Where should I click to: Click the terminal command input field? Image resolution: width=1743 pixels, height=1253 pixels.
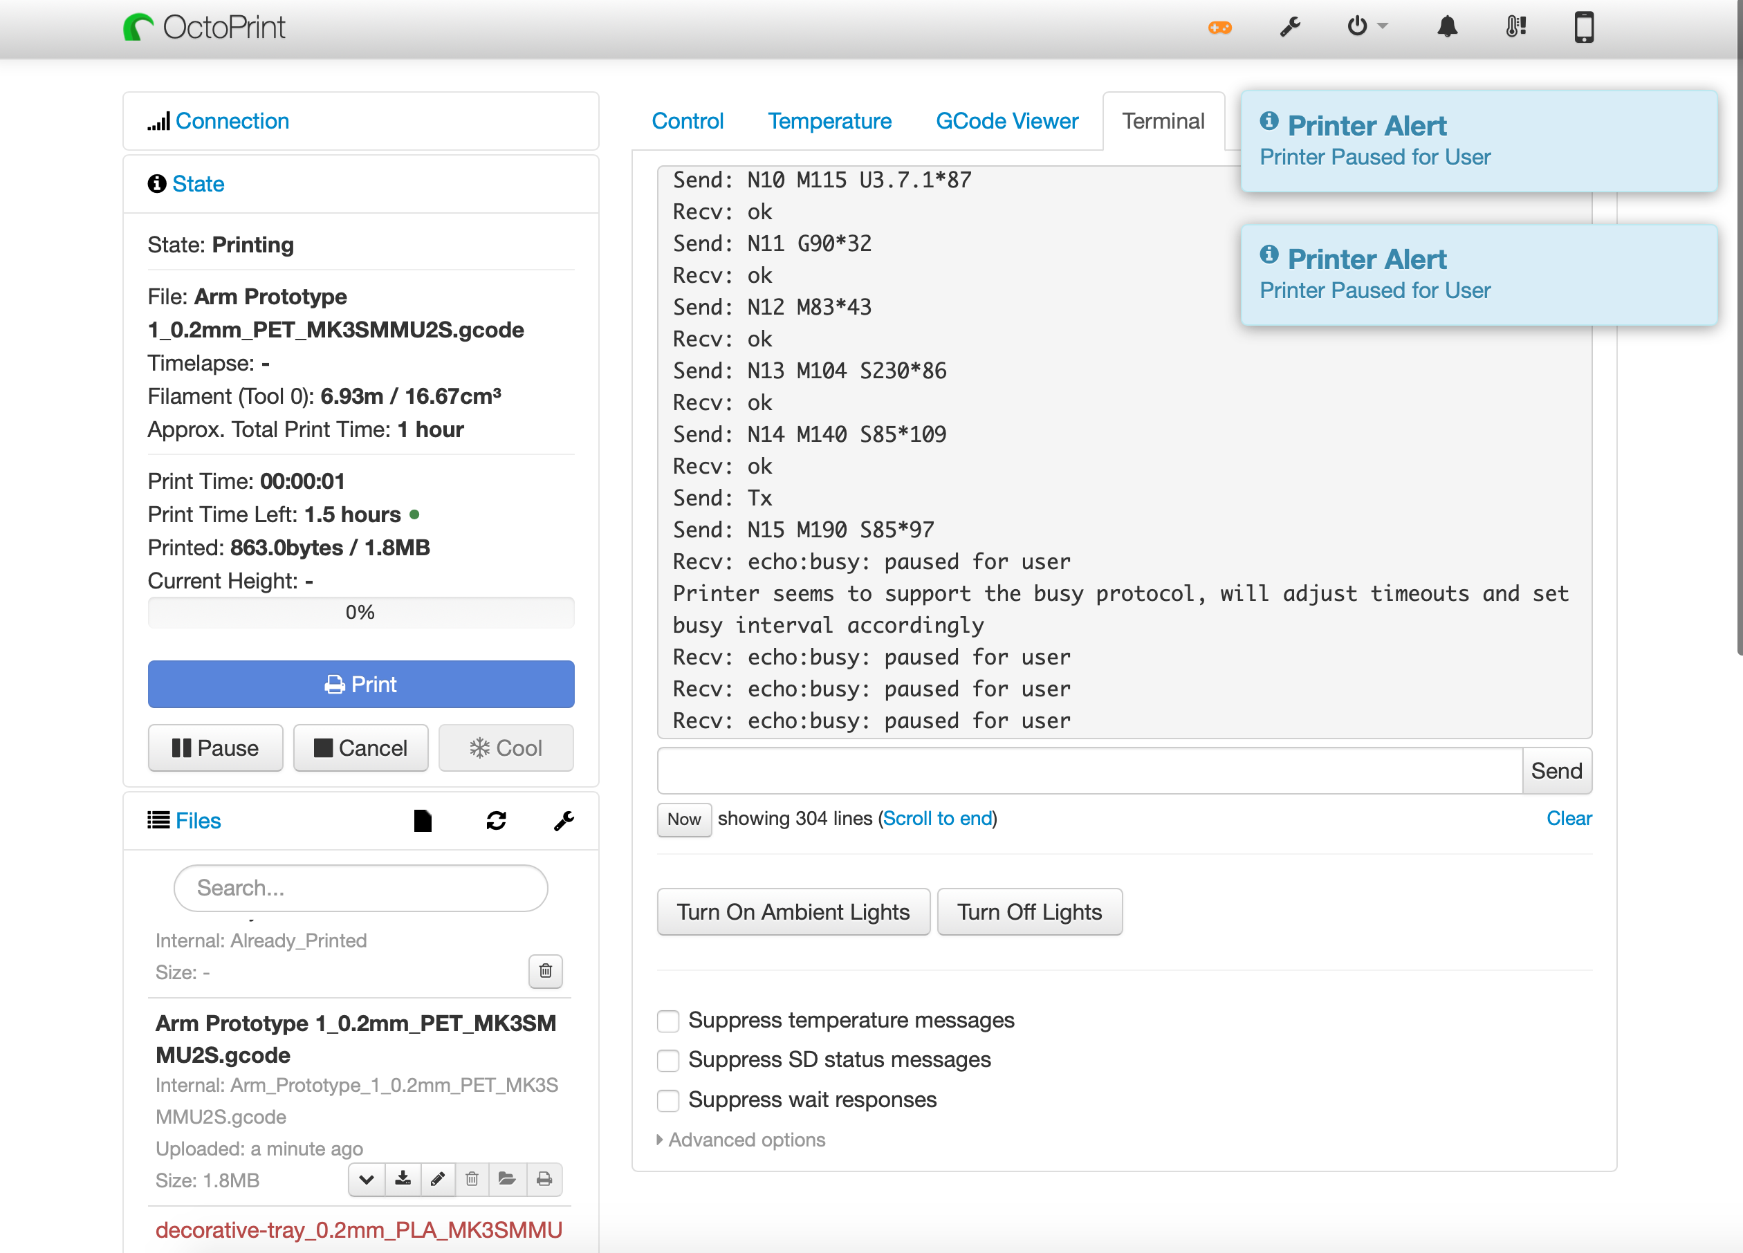click(1084, 770)
